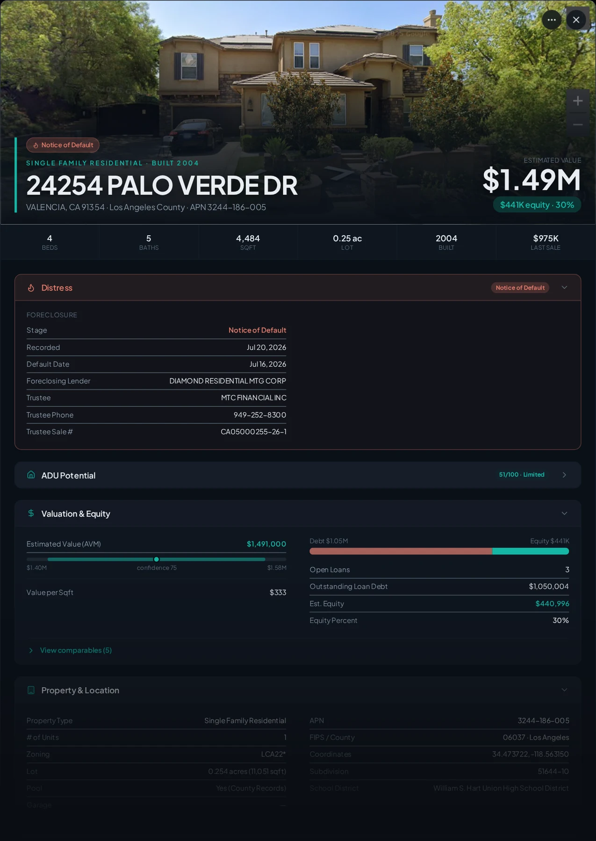This screenshot has height=841, width=596.
Task: Click the FIPS / County 06037 Los Angeles
Action: (x=536, y=737)
